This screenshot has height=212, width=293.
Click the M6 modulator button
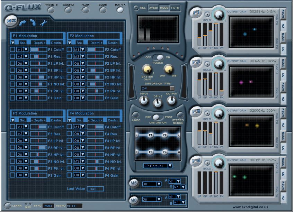[x=133, y=200]
